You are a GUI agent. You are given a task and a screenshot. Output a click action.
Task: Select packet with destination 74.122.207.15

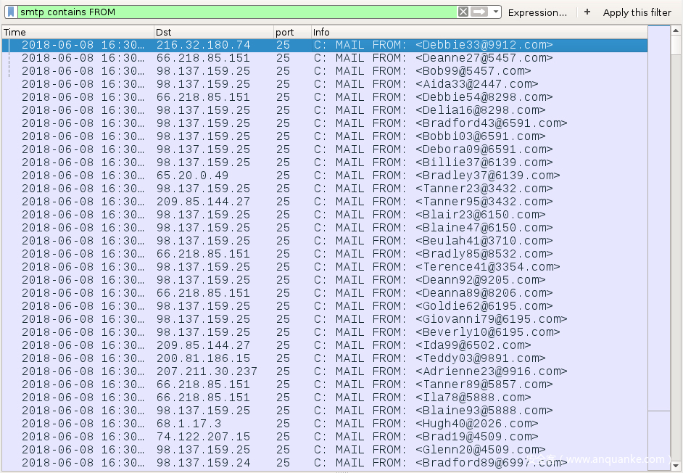tap(203, 437)
